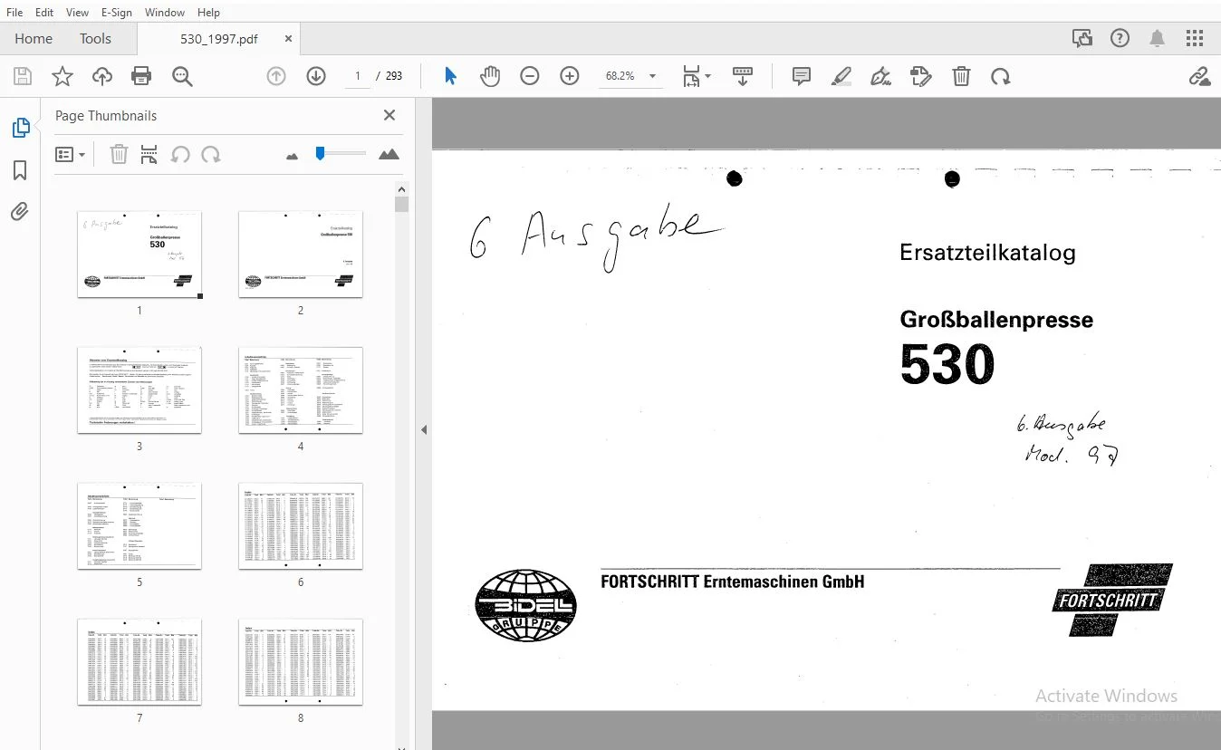The image size is (1221, 750).
Task: Click the thumbnails panel scrollbar up arrow
Action: (402, 189)
